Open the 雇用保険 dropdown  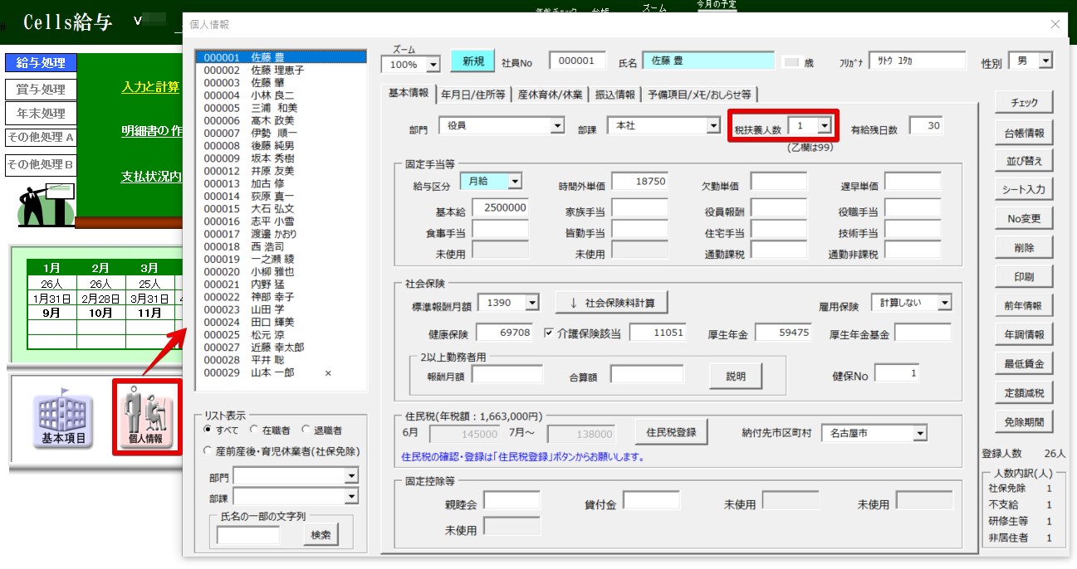coord(944,303)
